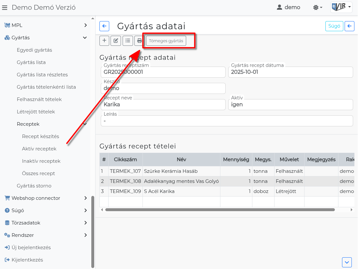358x269 pixels.
Task: Click the Súgó help button
Action: [334, 26]
